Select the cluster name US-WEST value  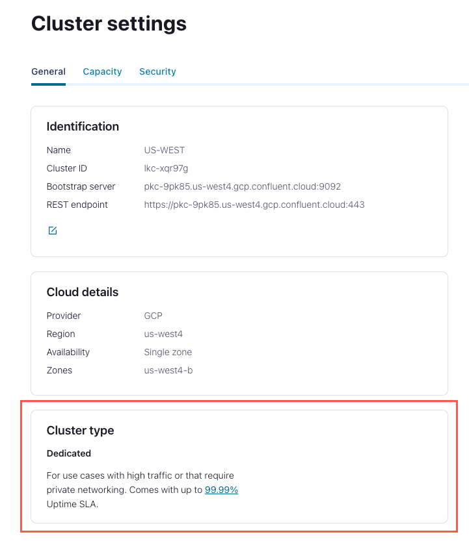(x=165, y=150)
